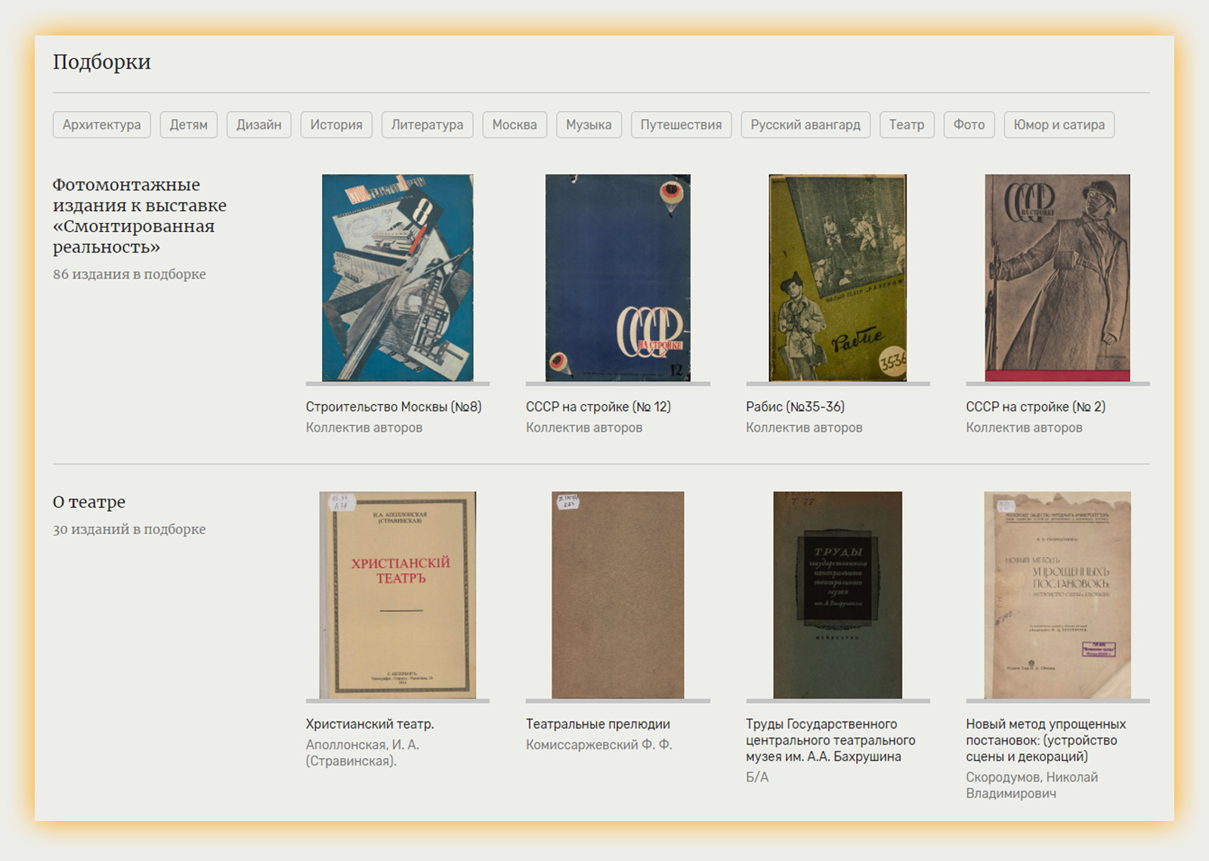Open the Театральные прелюдии title link
1209x861 pixels.
coord(598,724)
